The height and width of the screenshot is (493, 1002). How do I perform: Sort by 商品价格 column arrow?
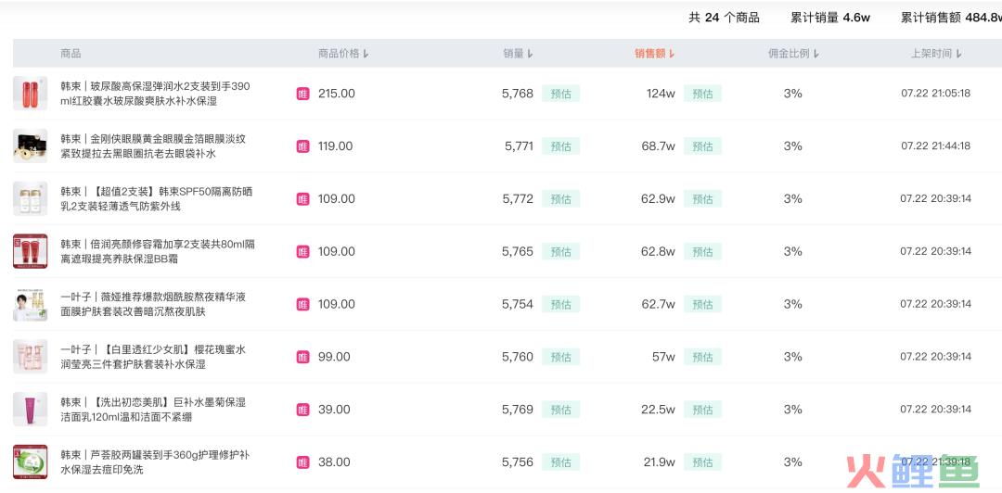click(366, 54)
